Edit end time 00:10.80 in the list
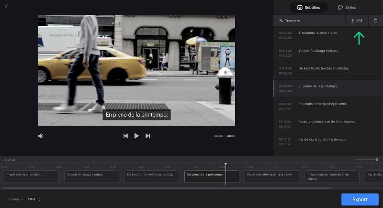Screen dimensions: 383x208 285,109
